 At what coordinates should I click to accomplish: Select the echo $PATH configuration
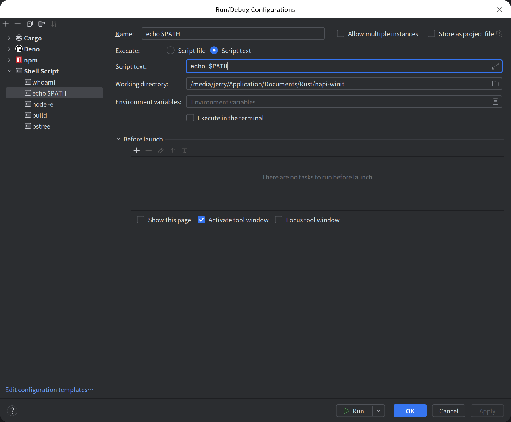pyautogui.click(x=54, y=93)
